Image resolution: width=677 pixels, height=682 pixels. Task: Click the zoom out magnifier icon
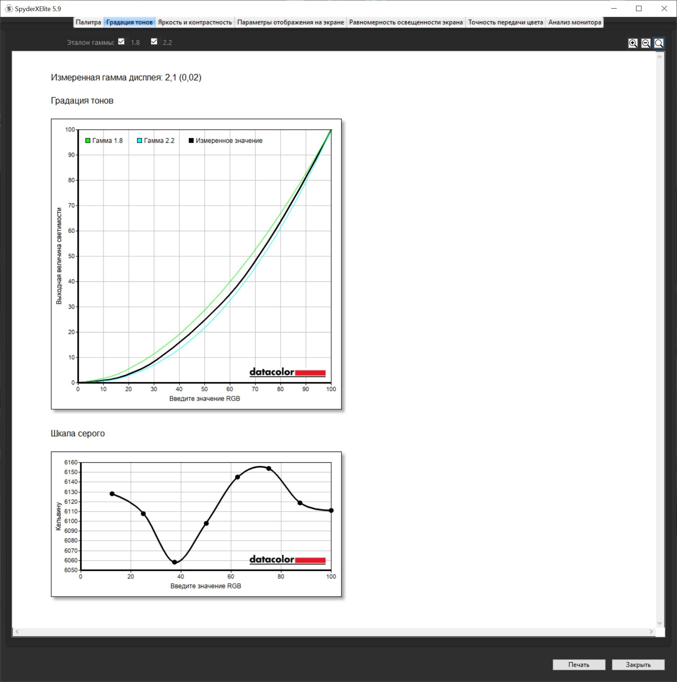coord(646,43)
